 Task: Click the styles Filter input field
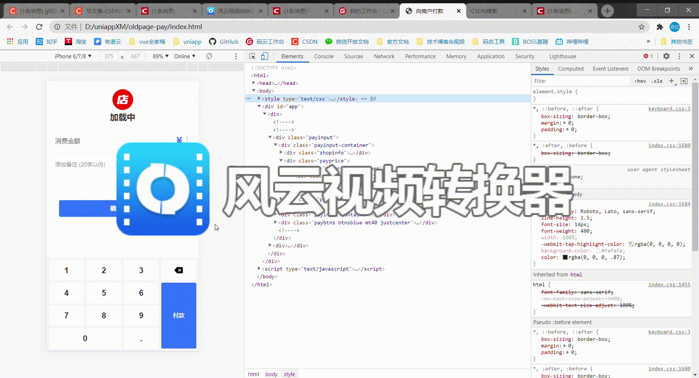568,81
